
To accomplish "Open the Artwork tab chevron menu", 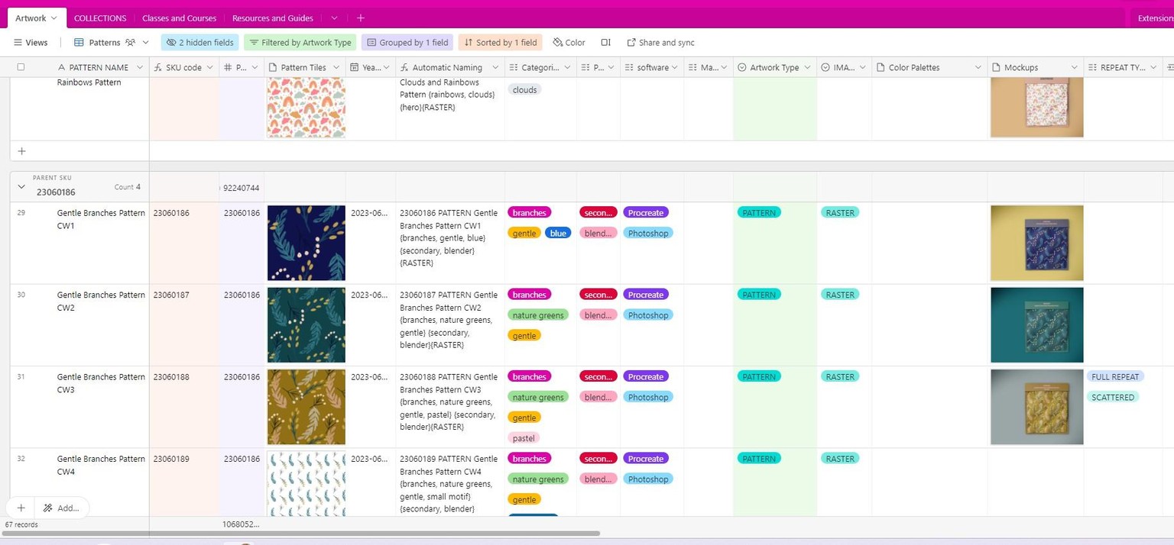I will click(x=54, y=18).
